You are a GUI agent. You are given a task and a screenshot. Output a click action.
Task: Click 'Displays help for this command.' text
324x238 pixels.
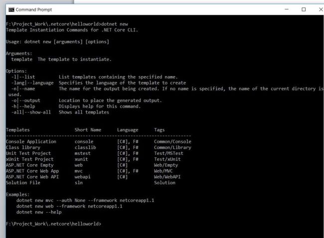point(100,107)
